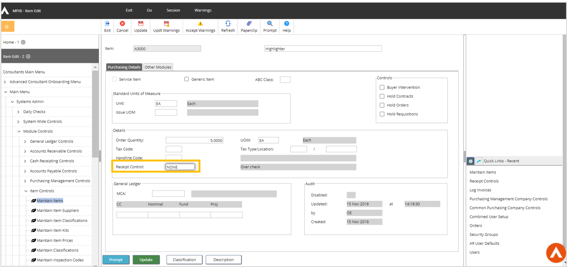Open the Exit menu in top bar
The height and width of the screenshot is (267, 567).
[x=129, y=10]
